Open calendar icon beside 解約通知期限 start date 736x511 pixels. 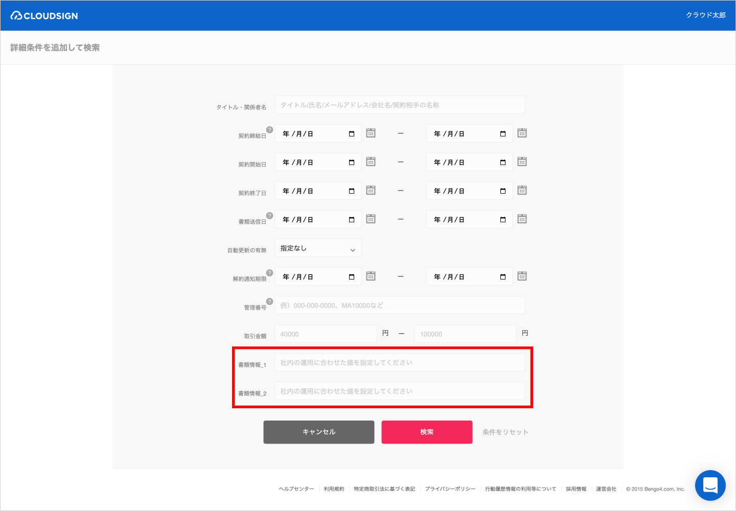[371, 276]
